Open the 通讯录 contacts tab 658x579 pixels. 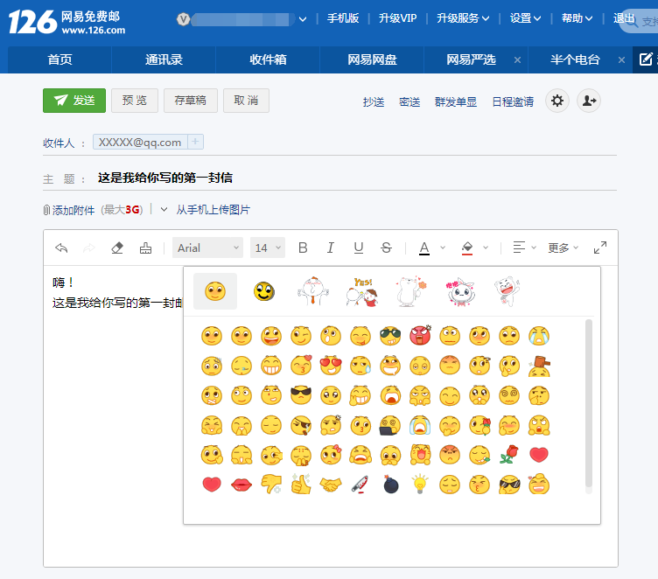tap(164, 59)
